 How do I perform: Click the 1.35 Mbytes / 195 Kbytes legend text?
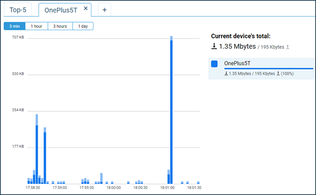[x=252, y=73]
